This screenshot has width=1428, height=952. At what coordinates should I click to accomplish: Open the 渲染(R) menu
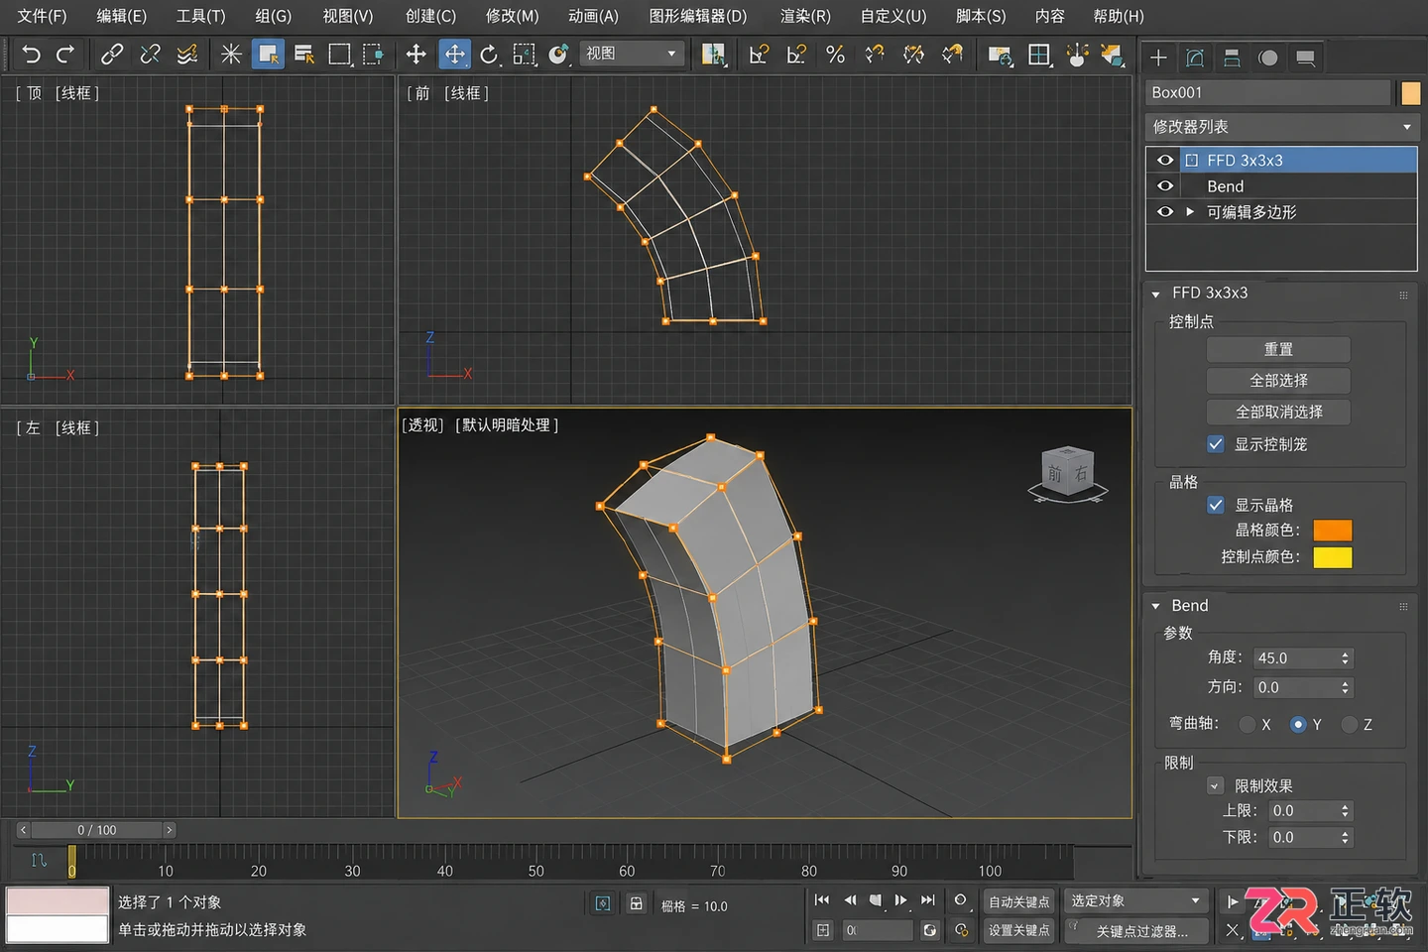[806, 16]
